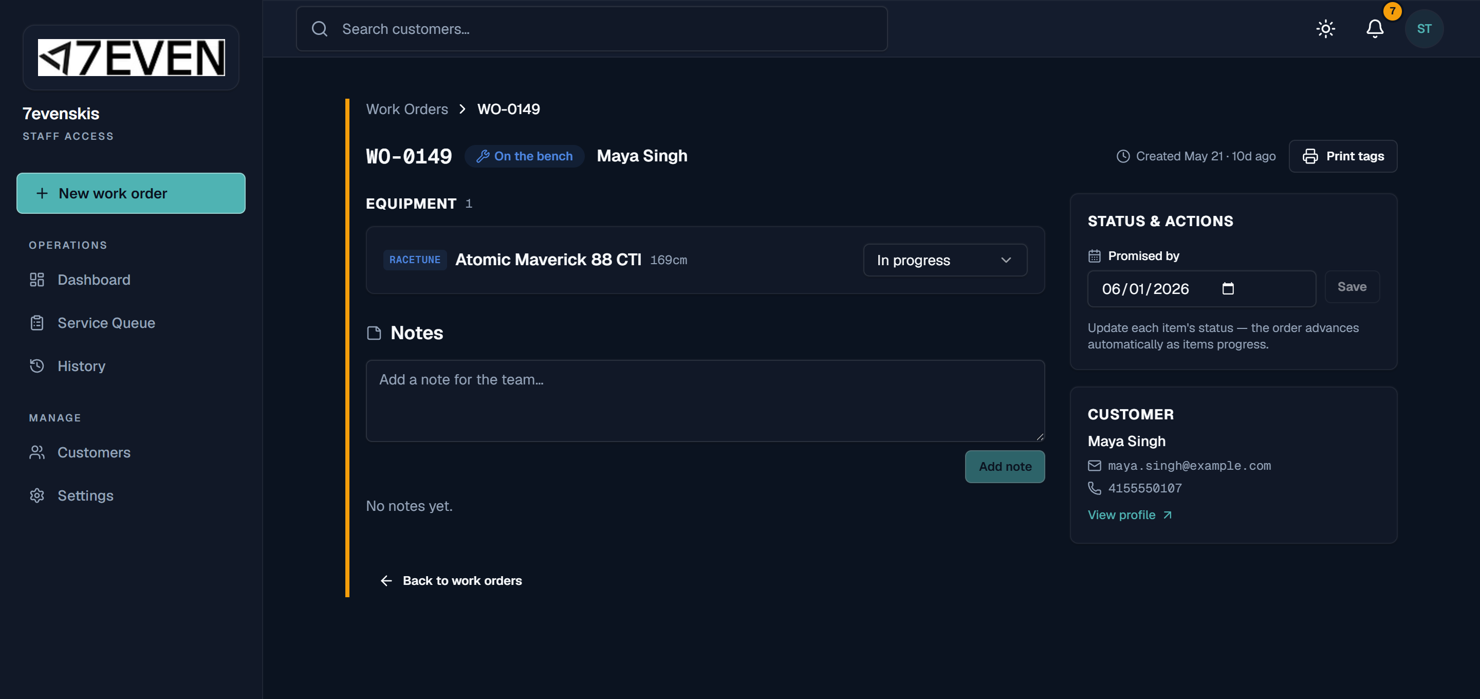Viewport: 1480px width, 699px height.
Task: Click the back arrow icon
Action: point(386,581)
